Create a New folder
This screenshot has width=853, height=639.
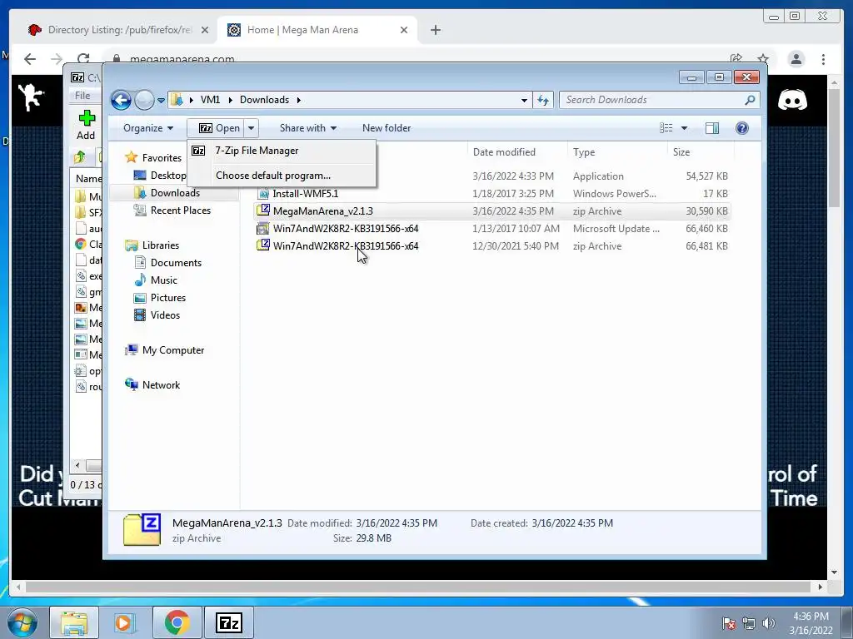click(x=387, y=128)
